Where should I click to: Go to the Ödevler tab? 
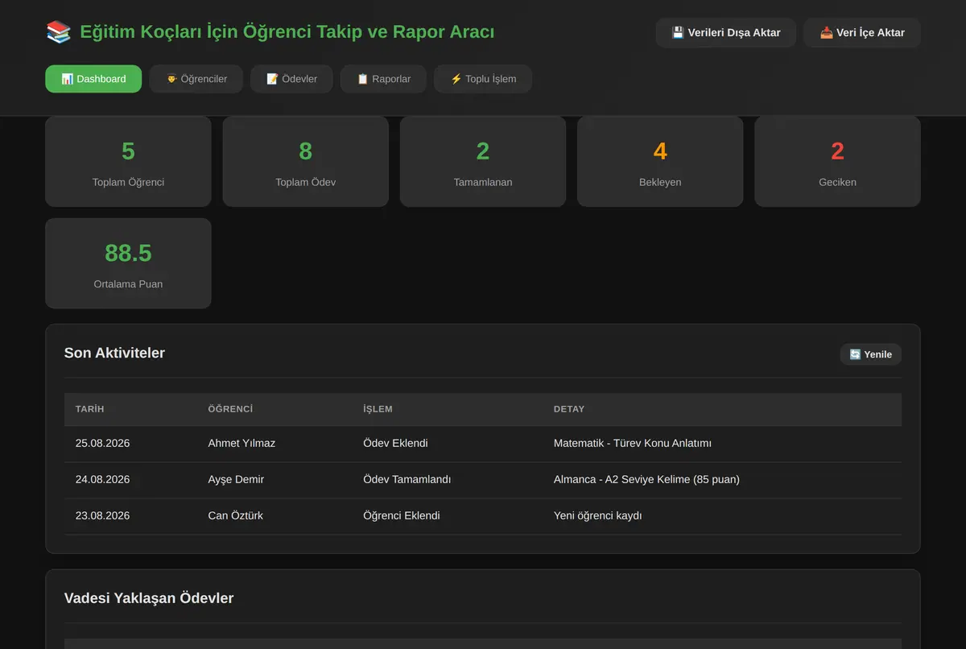pos(291,79)
